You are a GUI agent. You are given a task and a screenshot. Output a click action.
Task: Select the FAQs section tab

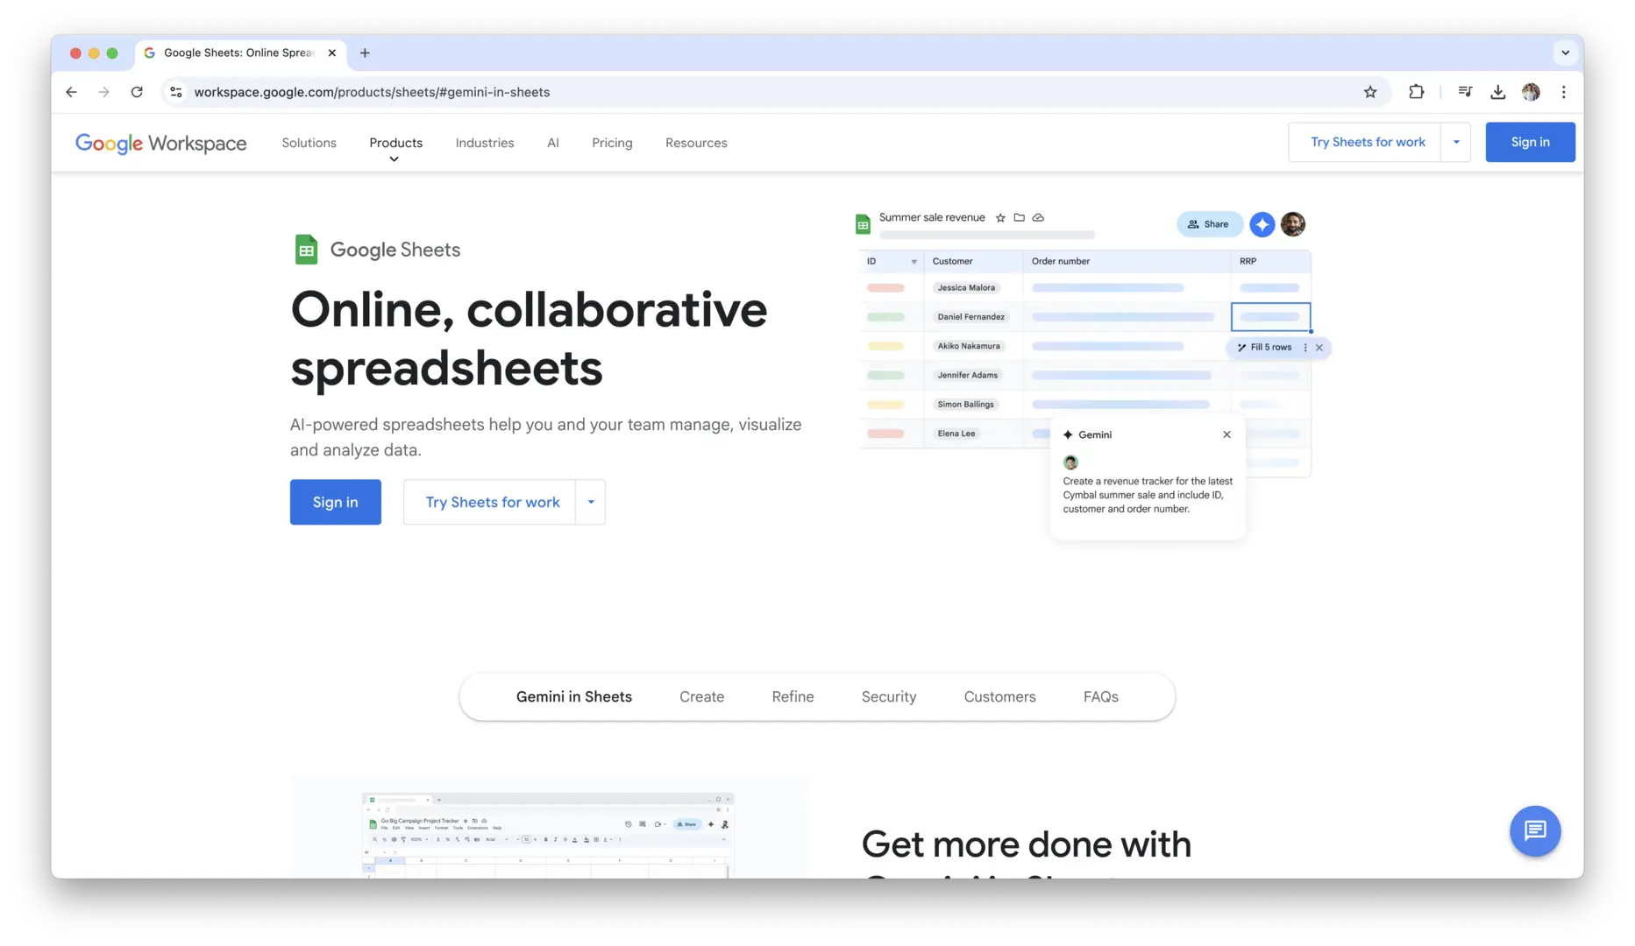click(1100, 697)
